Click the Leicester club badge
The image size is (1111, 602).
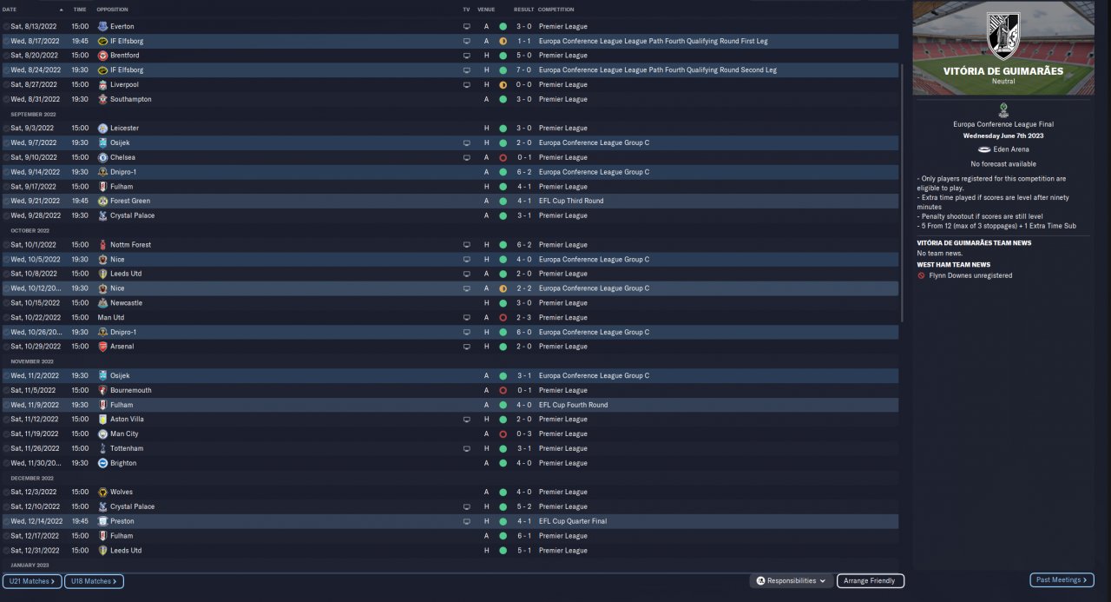click(102, 129)
